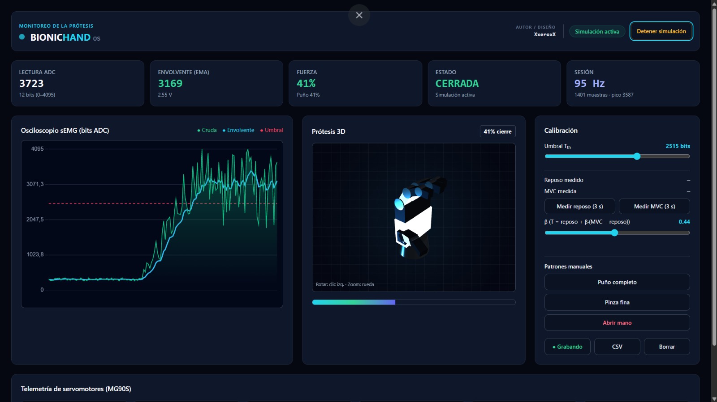Select Abrir mano pattern
Screen dimensions: 717x402
617,323
